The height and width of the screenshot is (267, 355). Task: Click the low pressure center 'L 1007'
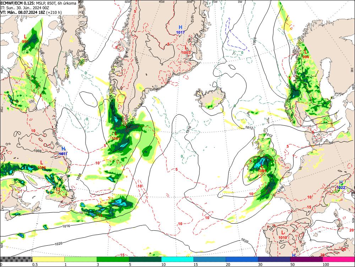pyautogui.click(x=186, y=50)
